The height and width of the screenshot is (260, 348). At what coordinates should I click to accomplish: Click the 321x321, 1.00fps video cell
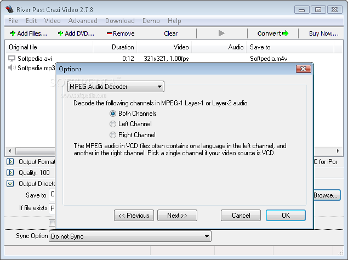point(166,59)
